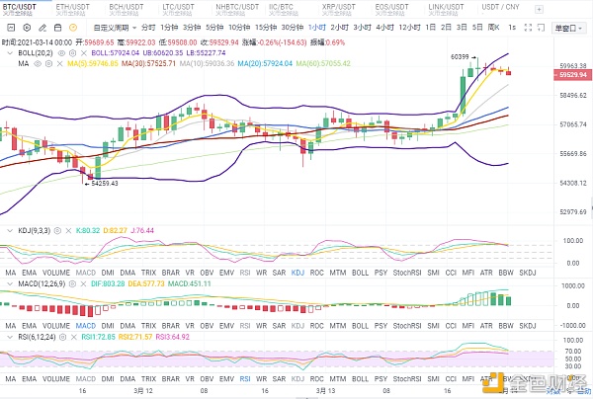This screenshot has height=399, width=593.
Task: Toggle MA indicator visibility eye
Action: pyautogui.click(x=38, y=63)
